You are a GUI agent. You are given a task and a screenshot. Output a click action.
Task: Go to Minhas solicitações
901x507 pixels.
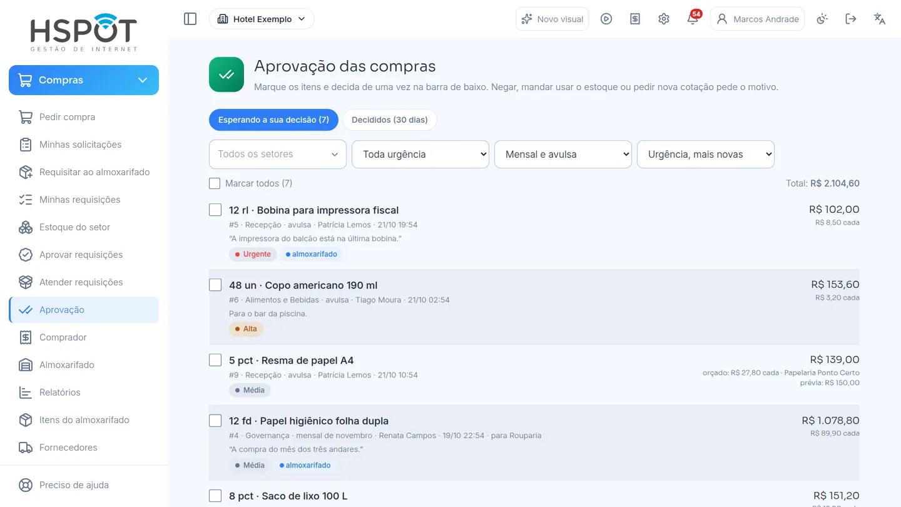[x=84, y=145]
